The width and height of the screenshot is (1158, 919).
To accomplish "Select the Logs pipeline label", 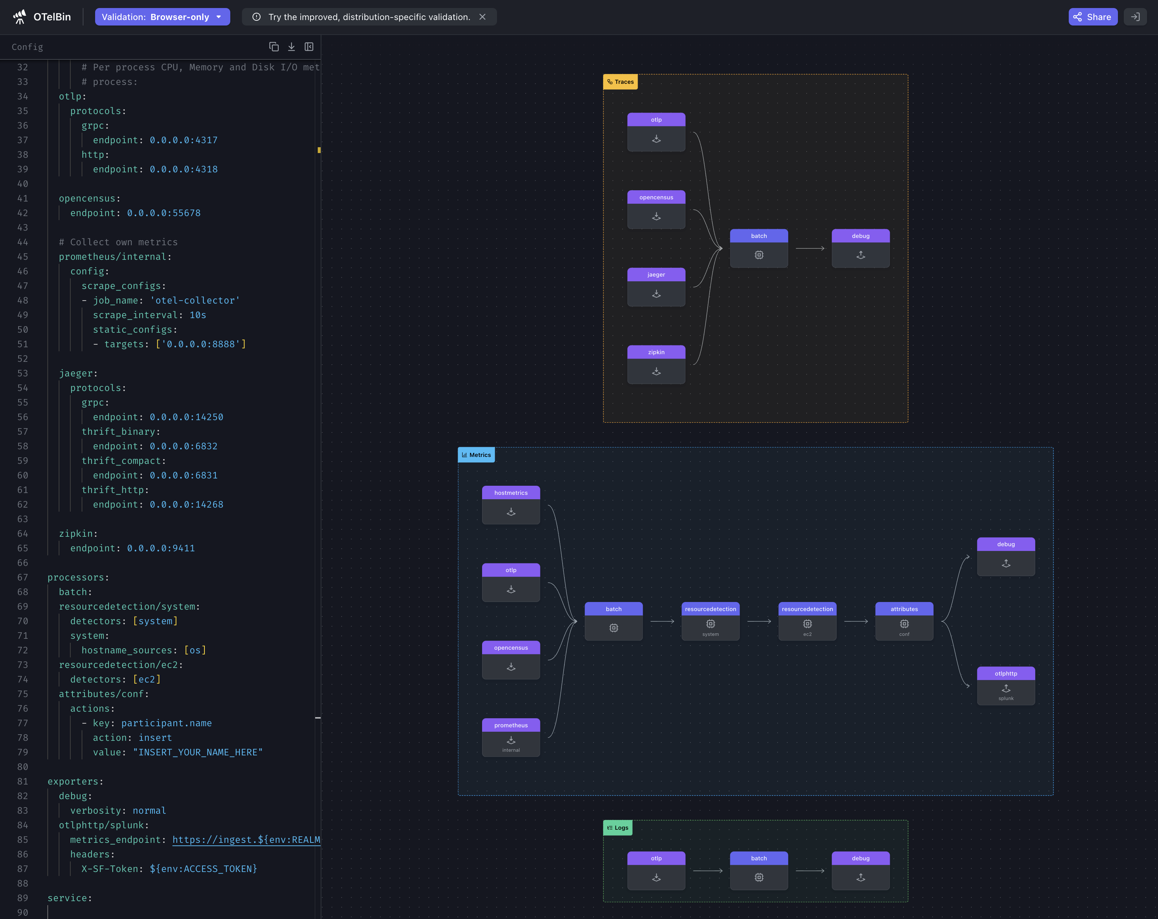I will 618,828.
